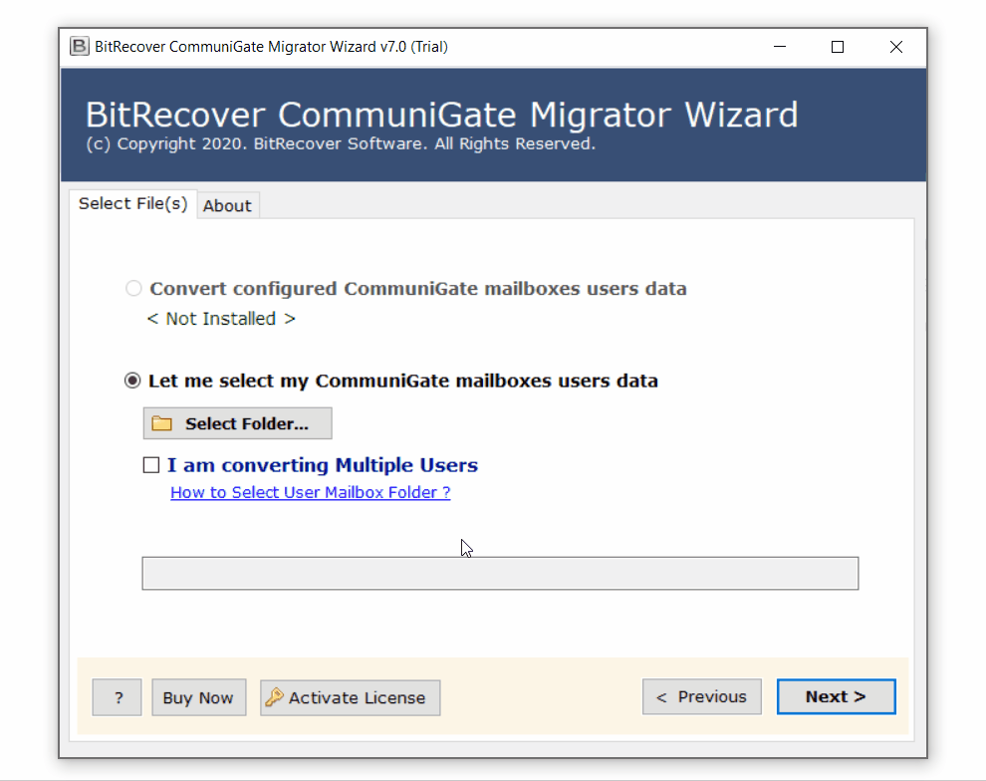Click into the folder path input field
The width and height of the screenshot is (986, 781).
tap(500, 573)
